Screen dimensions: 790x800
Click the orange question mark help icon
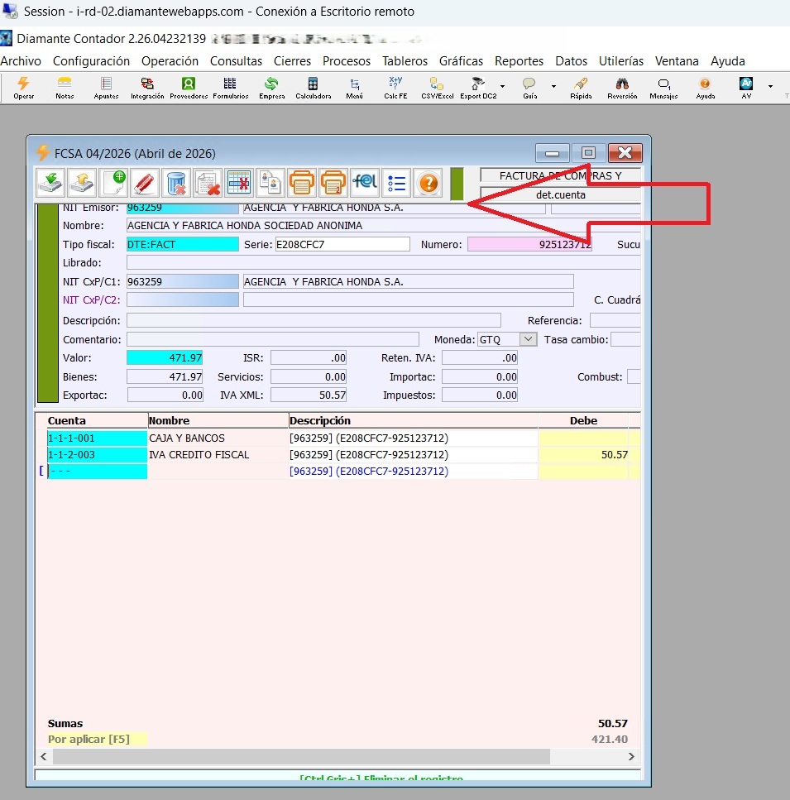pyautogui.click(x=429, y=182)
